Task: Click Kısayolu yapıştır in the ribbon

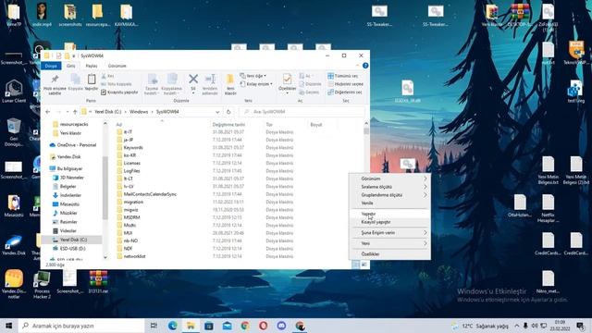Action: coord(119,92)
